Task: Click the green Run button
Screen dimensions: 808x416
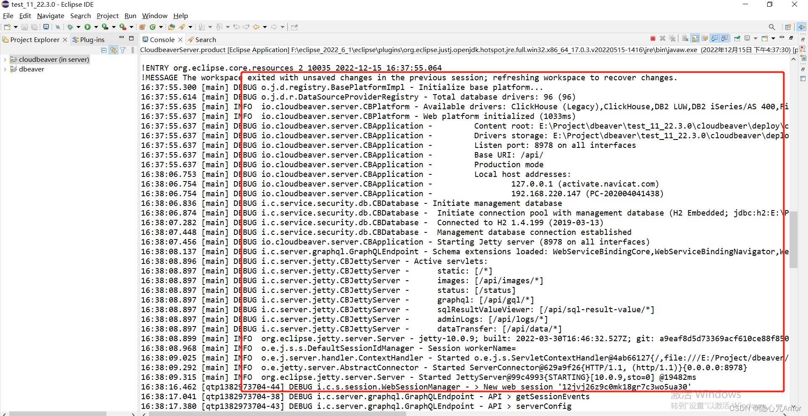Action: [x=88, y=27]
